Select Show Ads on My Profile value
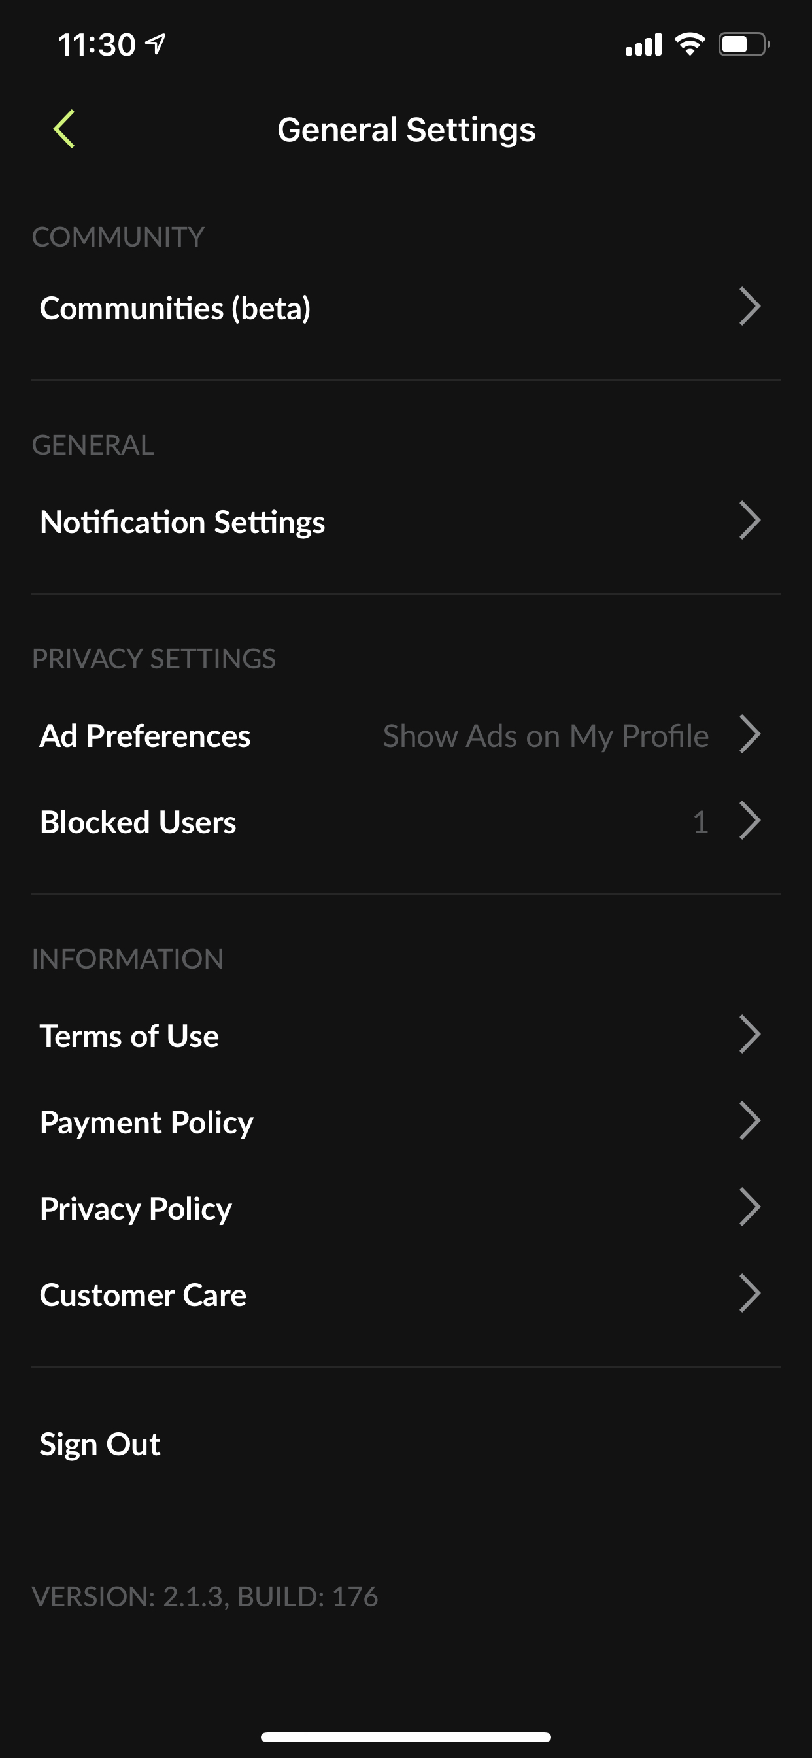Viewport: 812px width, 1758px height. tap(545, 736)
